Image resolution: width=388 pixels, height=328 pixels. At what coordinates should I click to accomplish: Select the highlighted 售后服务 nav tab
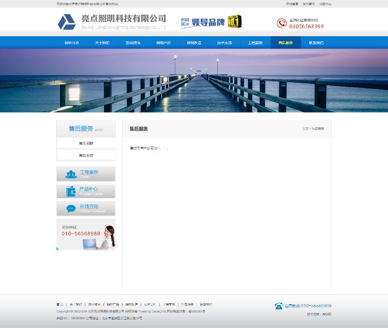click(286, 43)
